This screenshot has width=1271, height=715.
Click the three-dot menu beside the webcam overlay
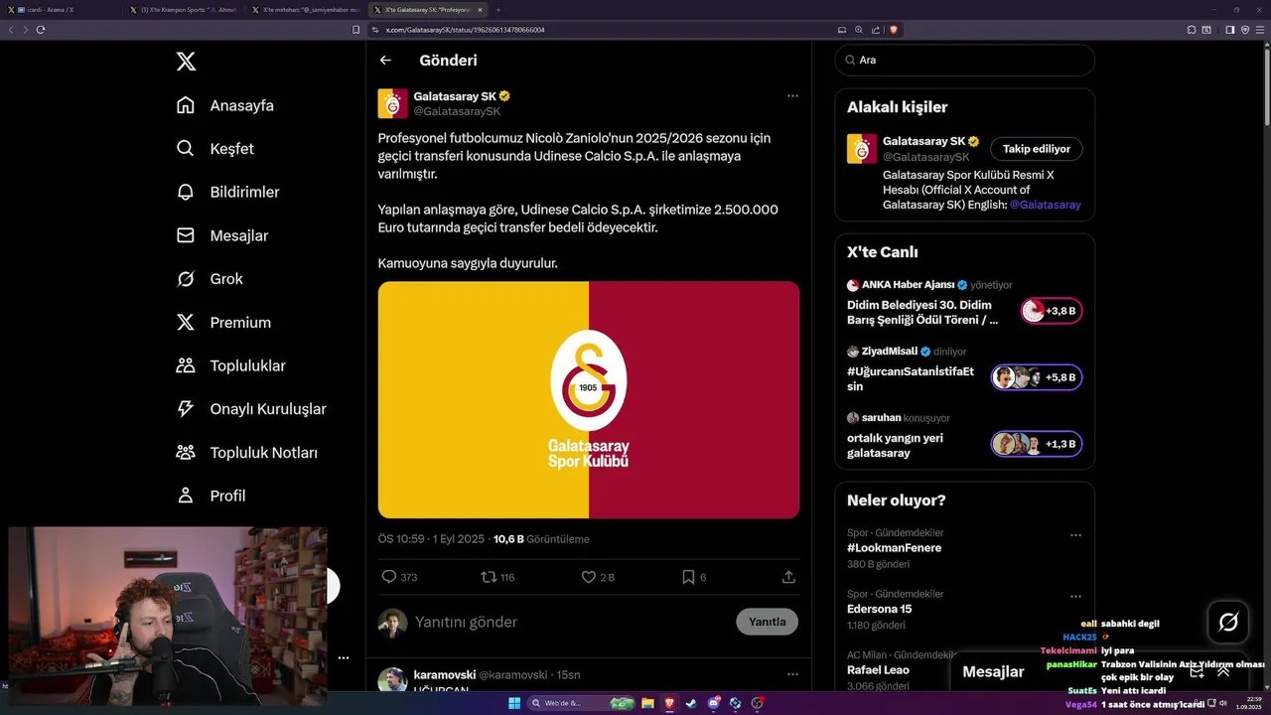[x=344, y=657]
